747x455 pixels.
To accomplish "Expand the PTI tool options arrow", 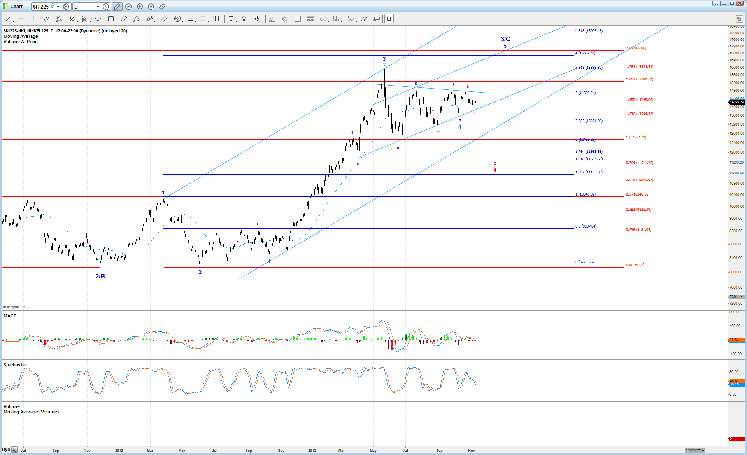I will pyautogui.click(x=341, y=20).
